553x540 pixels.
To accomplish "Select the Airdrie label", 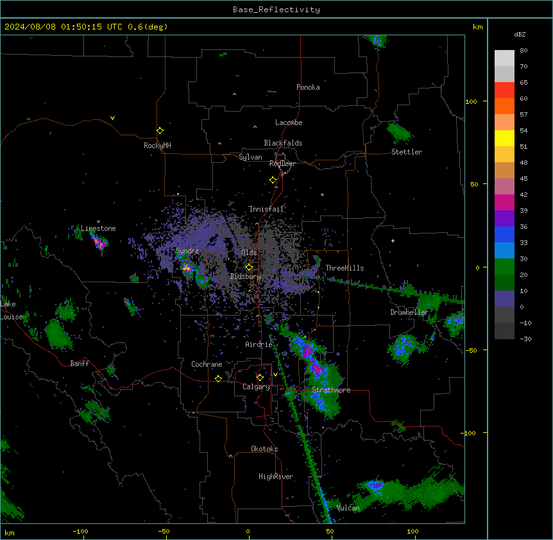I will [x=259, y=344].
